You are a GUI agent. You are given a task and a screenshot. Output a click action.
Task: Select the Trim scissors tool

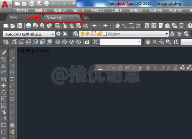[x=4, y=112]
